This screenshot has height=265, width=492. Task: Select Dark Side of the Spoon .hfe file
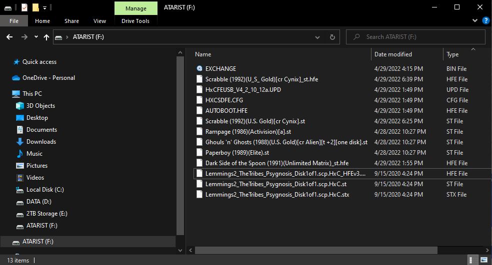click(x=277, y=163)
